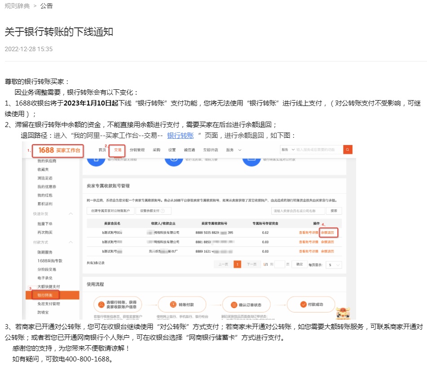The height and width of the screenshot is (365, 427).
Task: Open the 规则辞典 breadcrumb link
Action: point(17,6)
